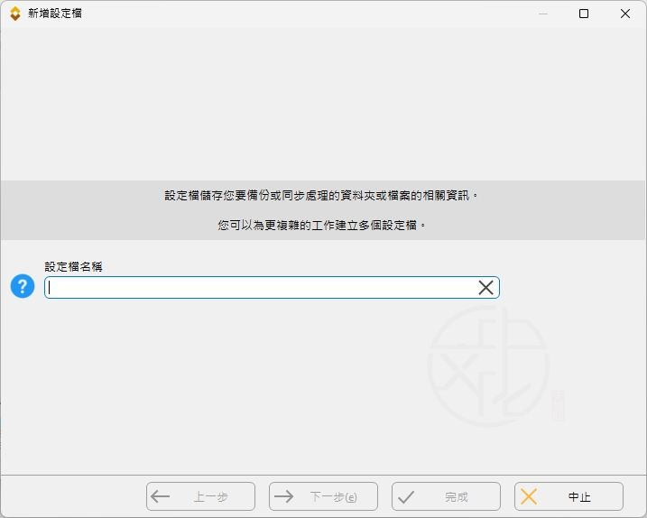Click the right arrow icon on the 下一步 button
647x518 pixels.
283,496
